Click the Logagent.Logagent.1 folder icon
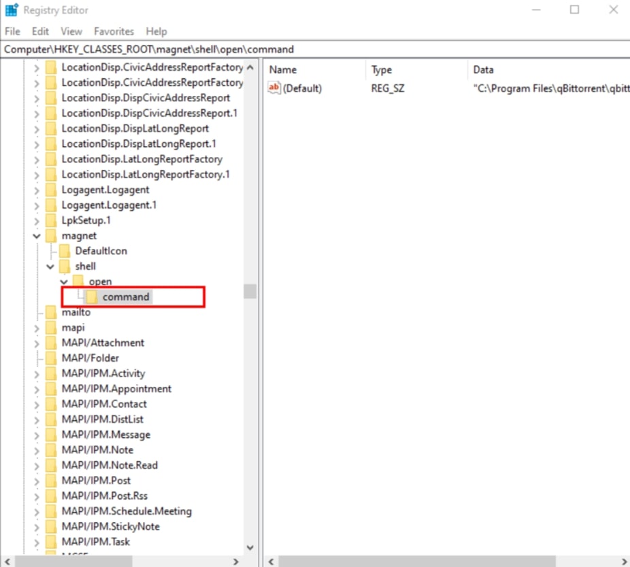Screen dimensions: 630x567 51,205
